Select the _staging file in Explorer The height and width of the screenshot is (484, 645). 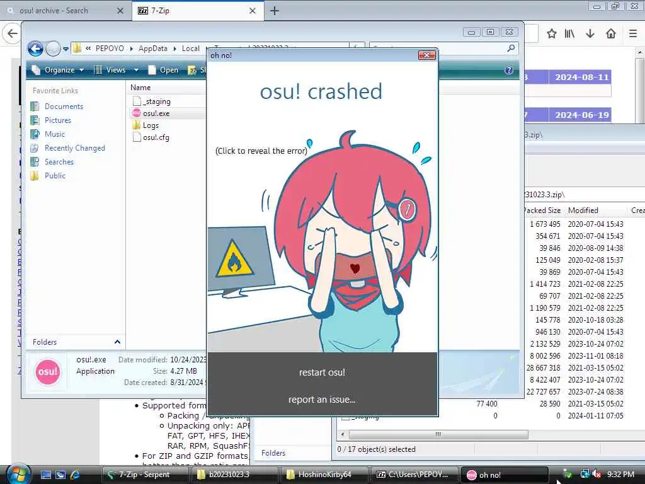tap(157, 101)
